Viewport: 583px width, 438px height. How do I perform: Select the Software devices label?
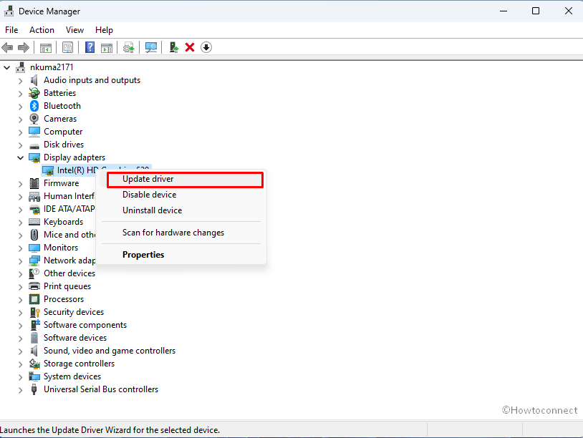pos(75,338)
